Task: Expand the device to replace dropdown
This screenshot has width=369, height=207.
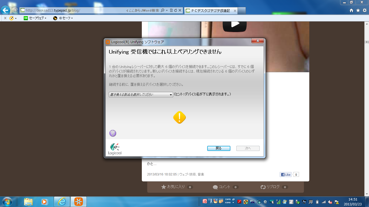Action: point(141,95)
